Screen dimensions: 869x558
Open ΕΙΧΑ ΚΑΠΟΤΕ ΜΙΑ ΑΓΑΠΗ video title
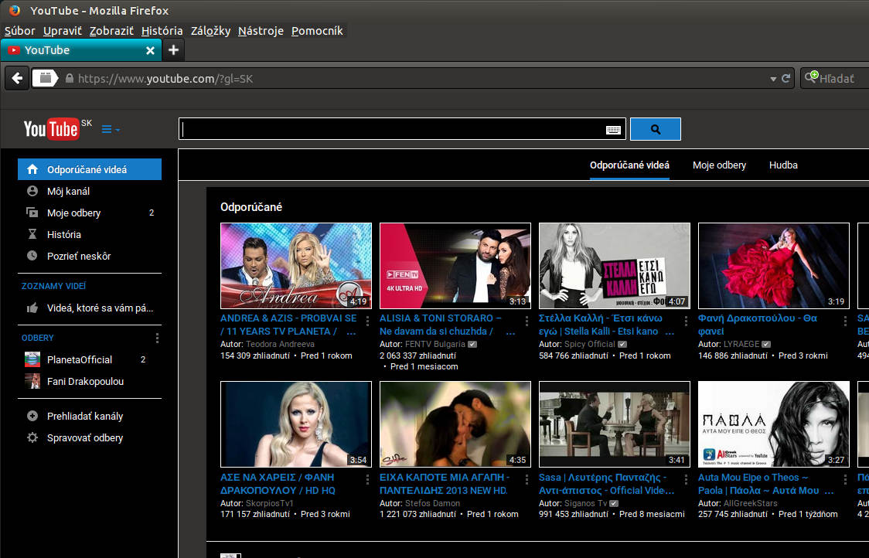445,484
